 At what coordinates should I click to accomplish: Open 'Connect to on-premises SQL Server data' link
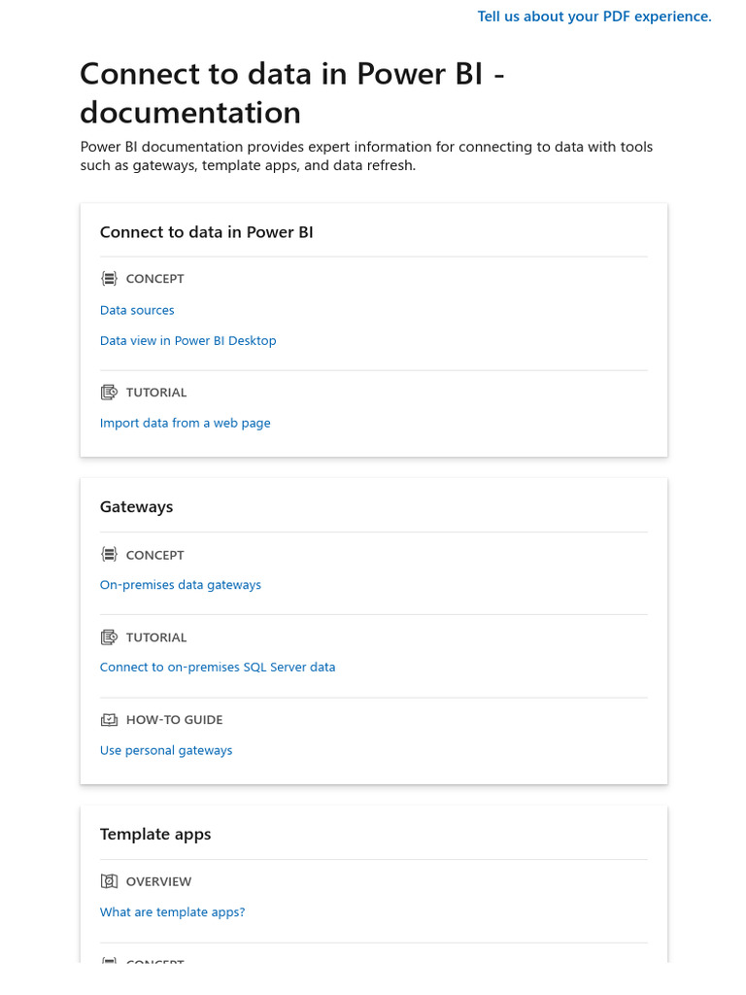coord(218,668)
